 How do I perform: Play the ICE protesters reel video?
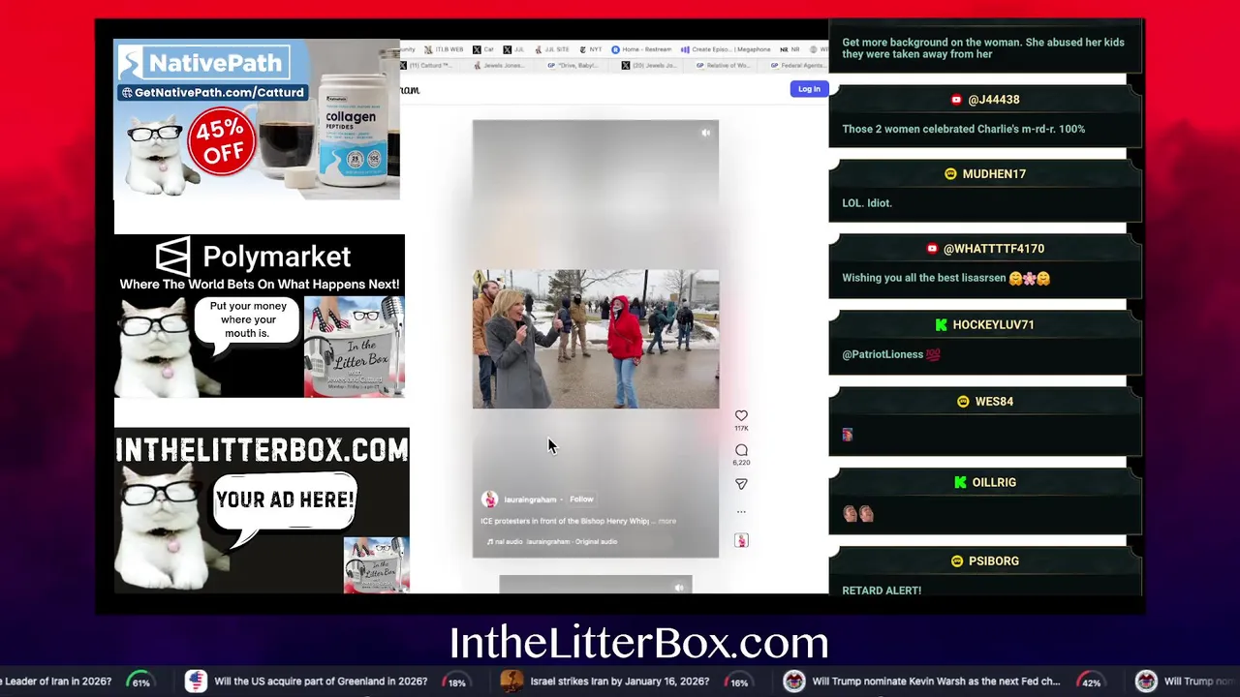tap(596, 339)
